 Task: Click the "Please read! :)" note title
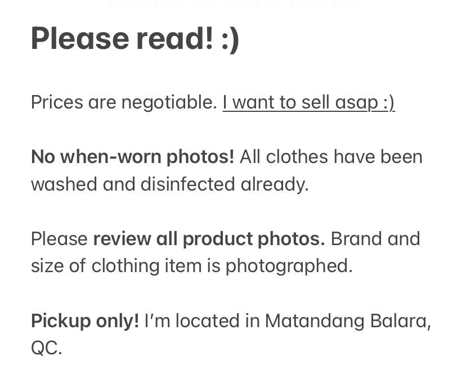(x=135, y=39)
